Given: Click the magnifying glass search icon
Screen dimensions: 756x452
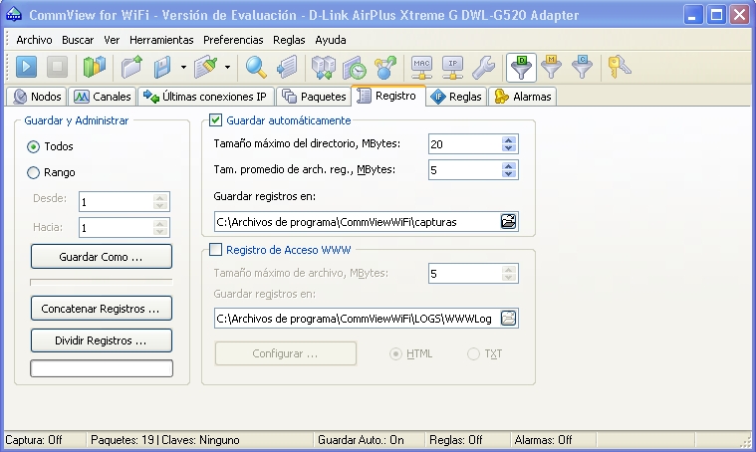Looking at the screenshot, I should (x=256, y=68).
